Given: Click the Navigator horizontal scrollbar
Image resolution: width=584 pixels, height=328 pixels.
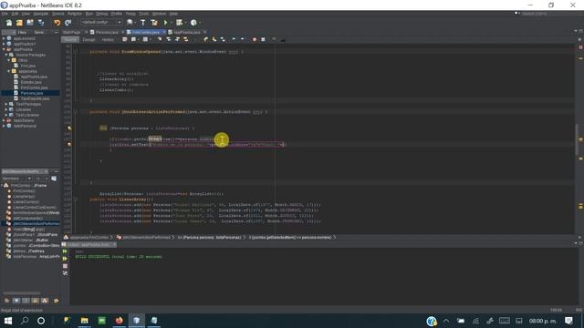Looking at the screenshot, I should pyautogui.click(x=22, y=293).
